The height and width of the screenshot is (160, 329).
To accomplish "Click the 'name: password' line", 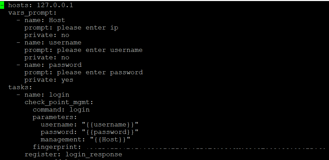I will pyautogui.click(x=53, y=65).
